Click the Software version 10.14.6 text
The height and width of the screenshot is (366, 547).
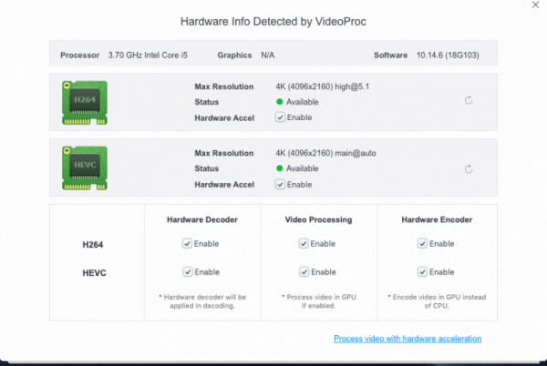pyautogui.click(x=451, y=56)
